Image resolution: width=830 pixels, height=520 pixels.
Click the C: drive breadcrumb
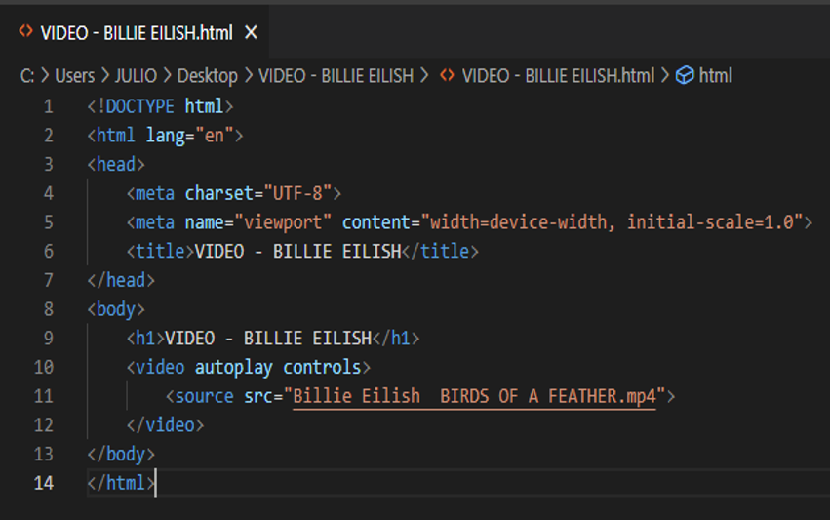point(27,76)
